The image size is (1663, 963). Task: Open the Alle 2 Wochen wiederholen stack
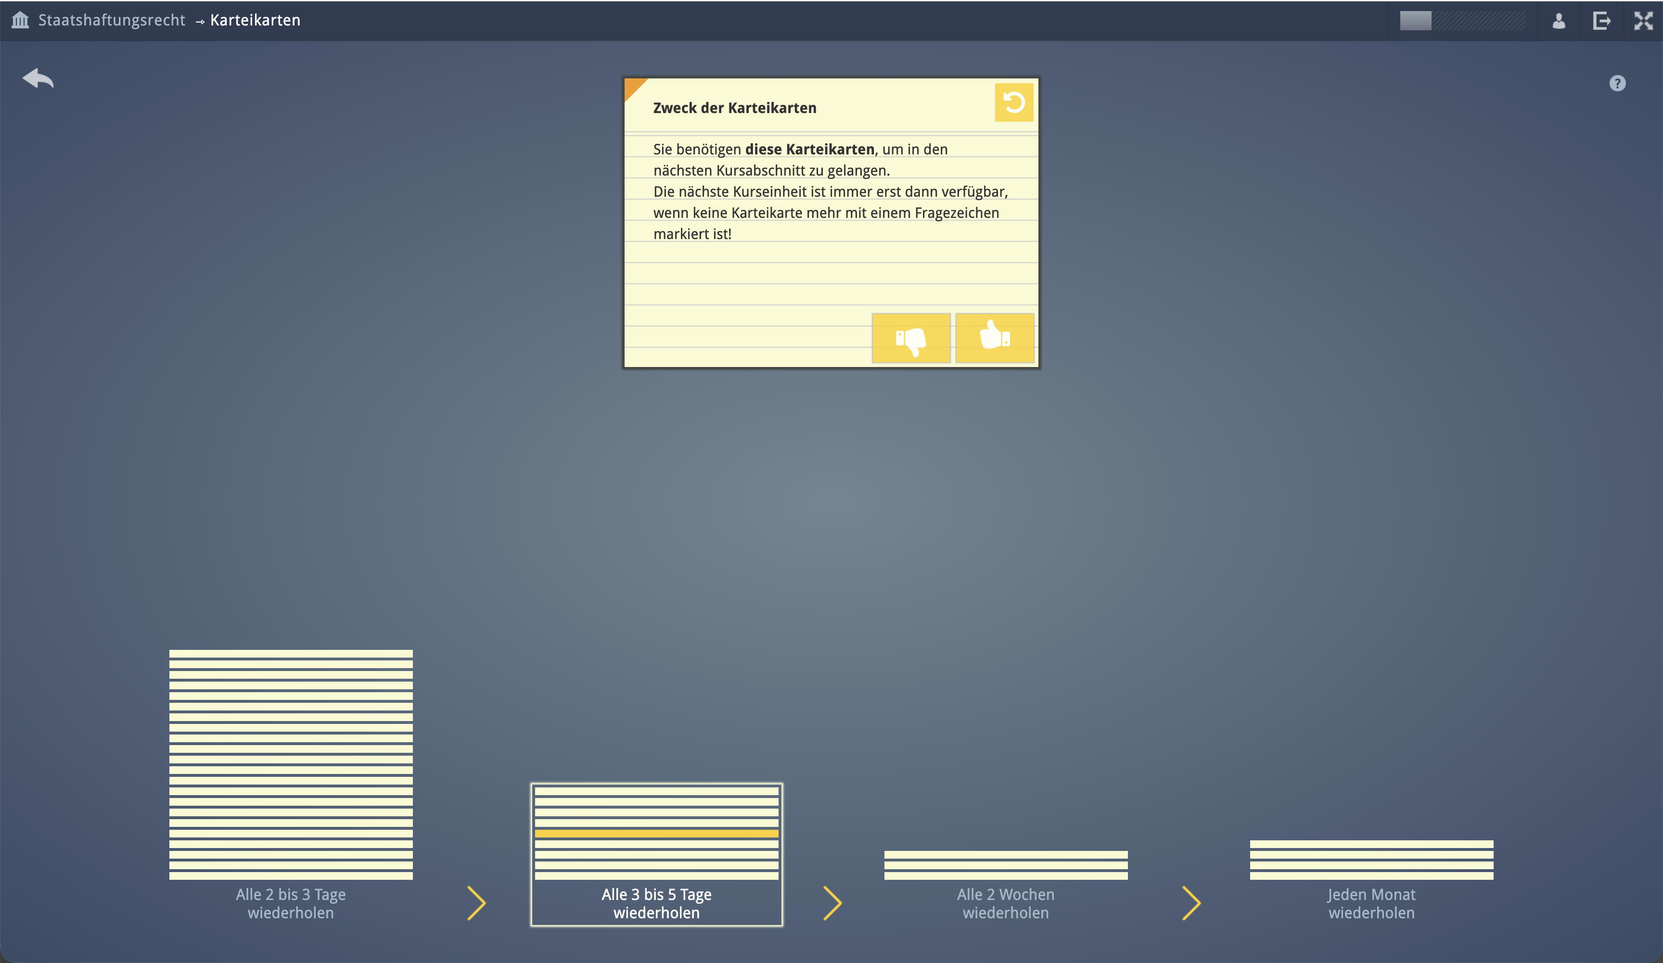point(1005,865)
